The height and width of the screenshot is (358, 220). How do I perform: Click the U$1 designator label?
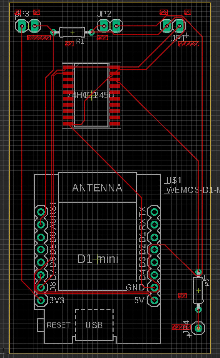click(174, 181)
